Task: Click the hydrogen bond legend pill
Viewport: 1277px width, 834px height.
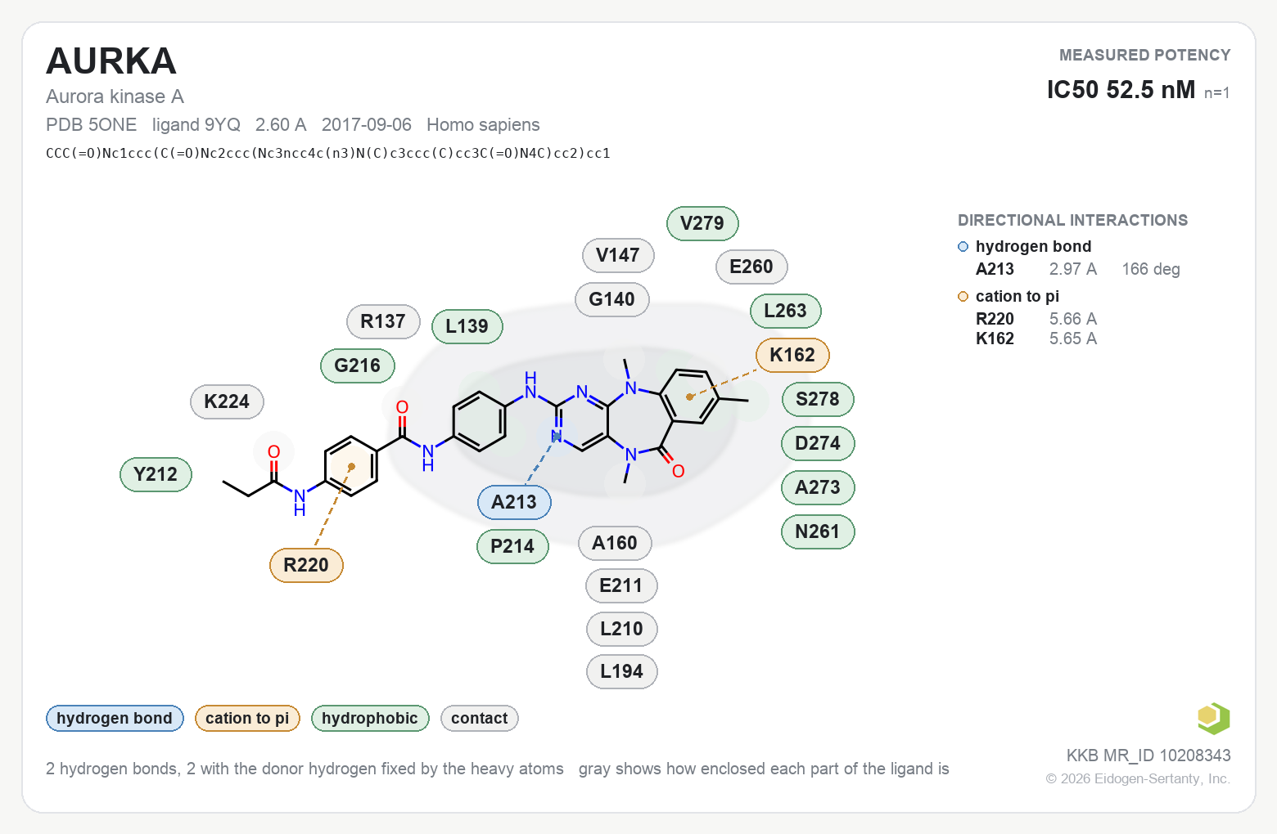Action: pos(115,718)
